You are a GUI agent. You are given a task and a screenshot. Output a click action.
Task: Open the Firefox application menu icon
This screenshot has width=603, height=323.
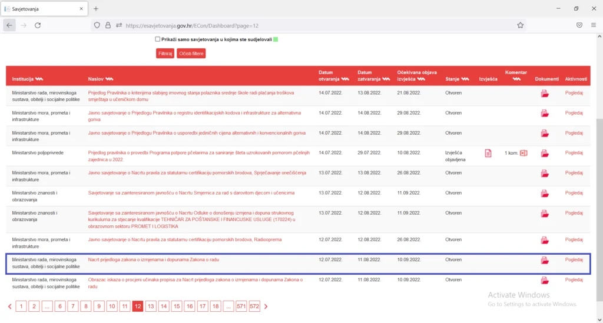tap(594, 25)
